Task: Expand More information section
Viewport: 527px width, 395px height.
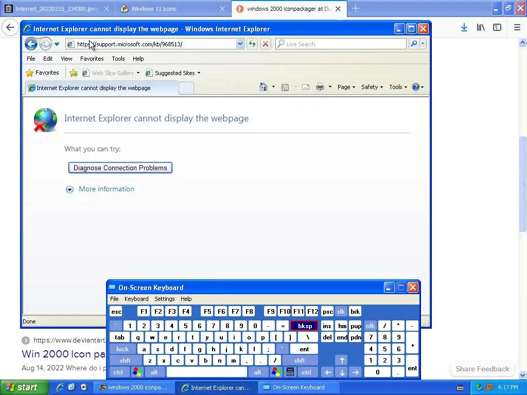Action: pos(100,189)
